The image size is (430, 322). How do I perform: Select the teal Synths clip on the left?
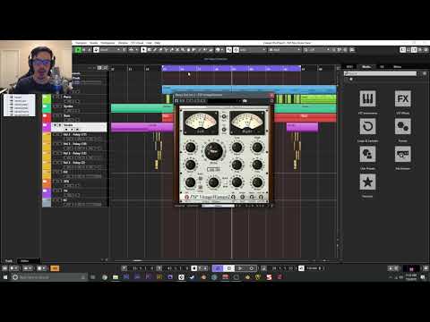point(142,108)
